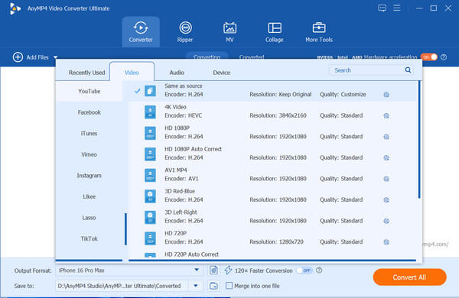The height and width of the screenshot is (298, 459).
Task: Open settings gear for 4K Video
Action: (x=386, y=115)
